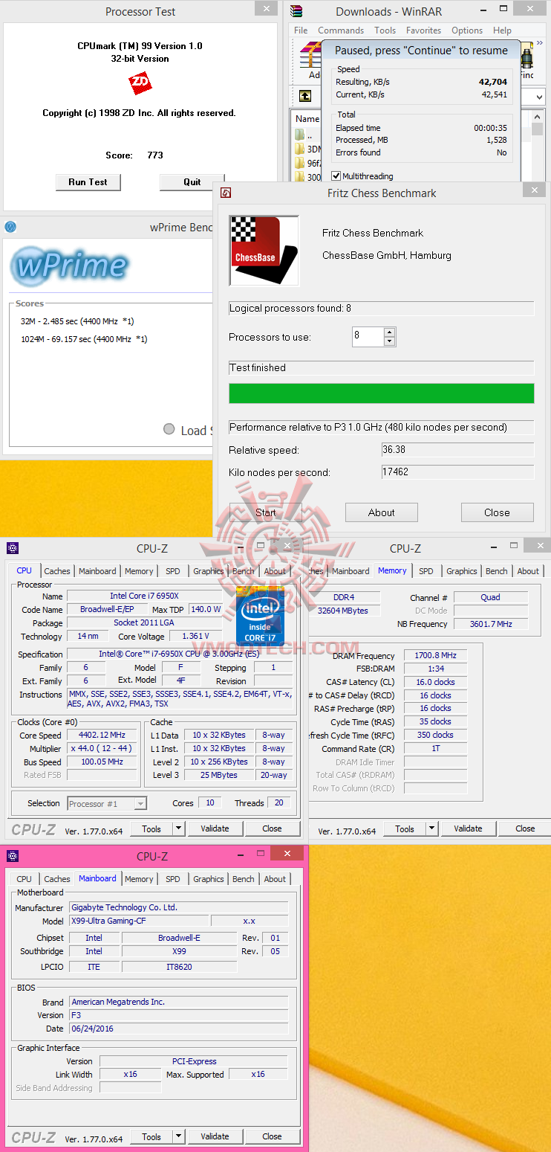Open Graphics tab in pink CPU-Z window
Viewport: 551px width, 1152px height.
click(209, 879)
